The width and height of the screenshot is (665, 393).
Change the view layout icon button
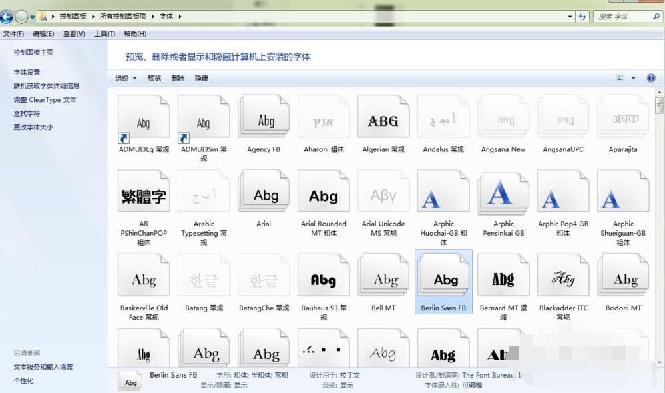point(620,78)
